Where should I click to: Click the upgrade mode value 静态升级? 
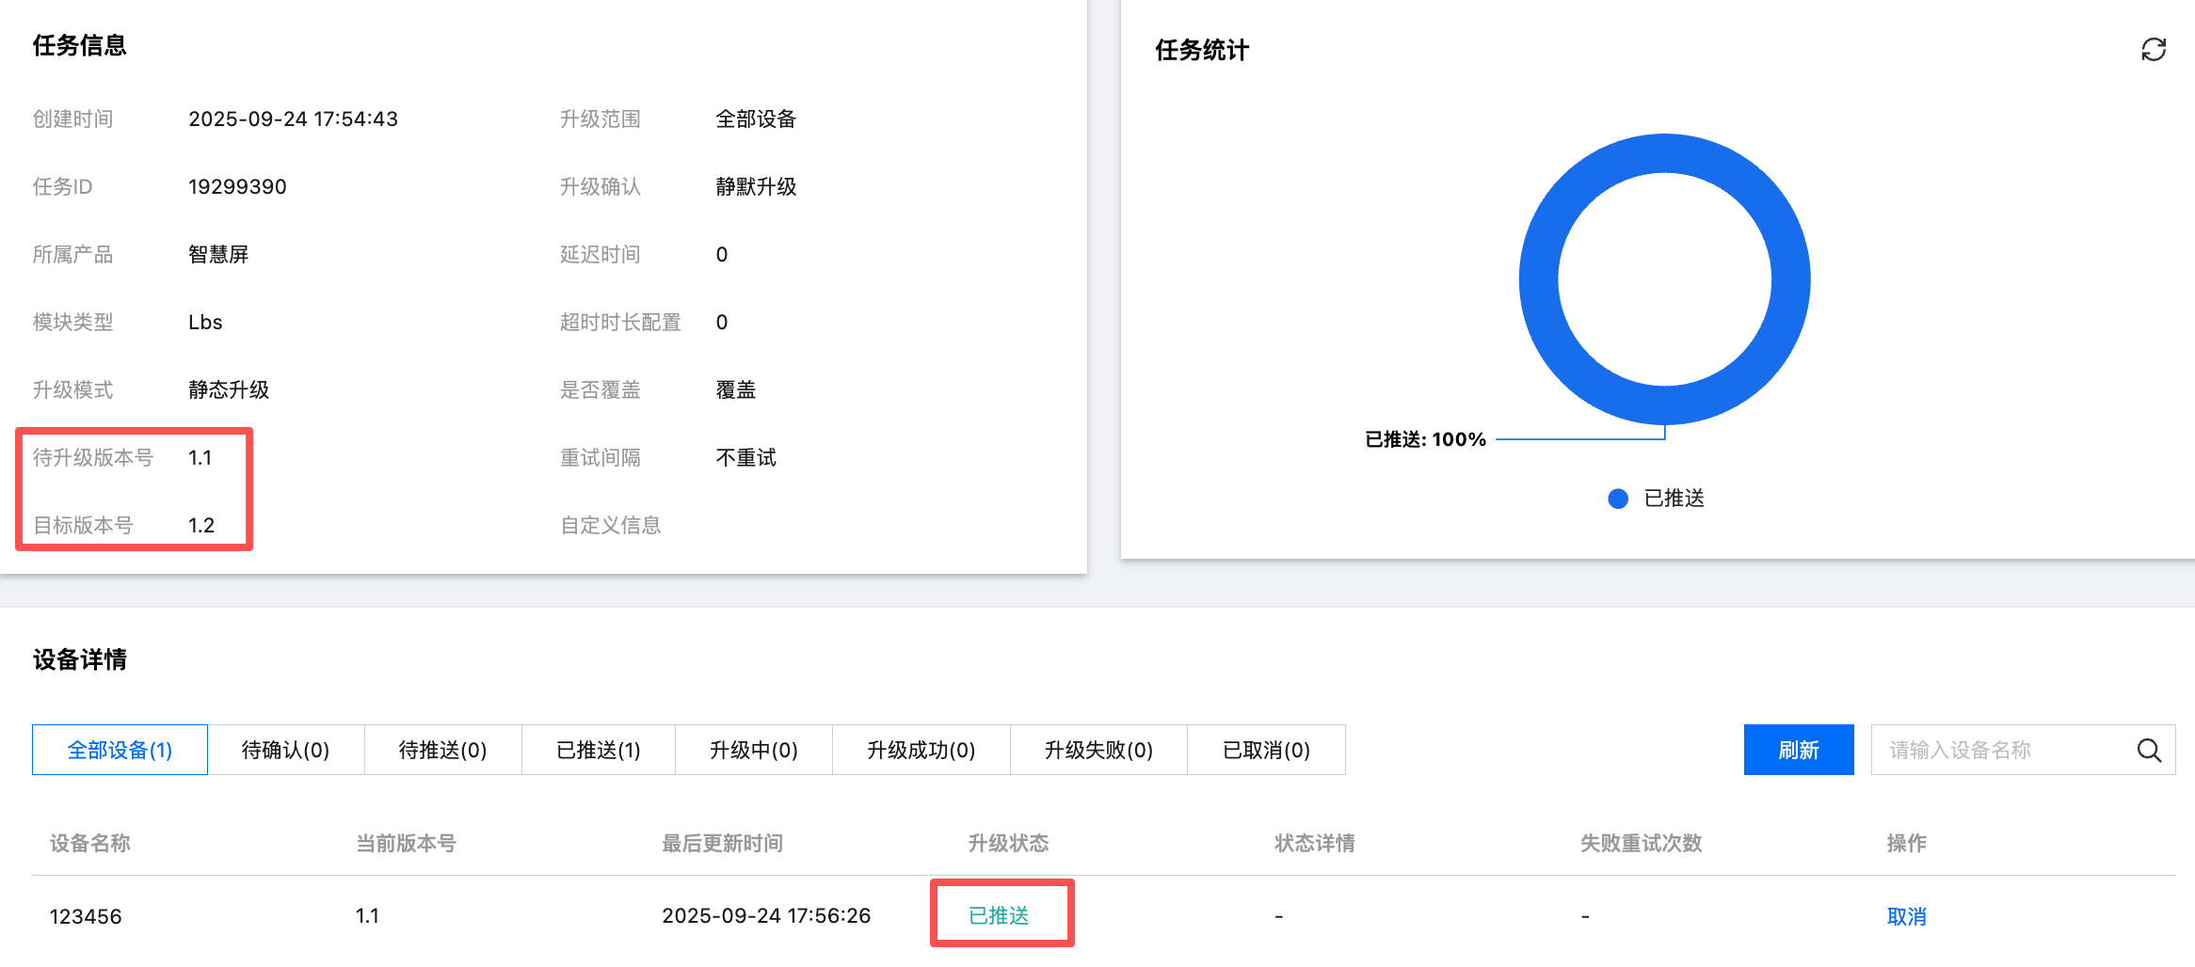[229, 389]
